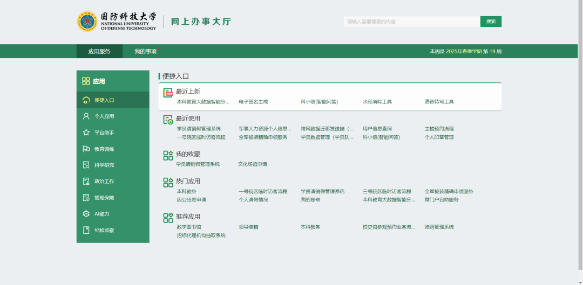Viewport: 583px width, 285px height.
Task: Click the 平台助手 star icon
Action: 86,133
